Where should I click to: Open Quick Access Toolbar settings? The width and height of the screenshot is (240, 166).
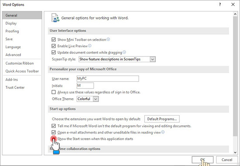coord(22,71)
